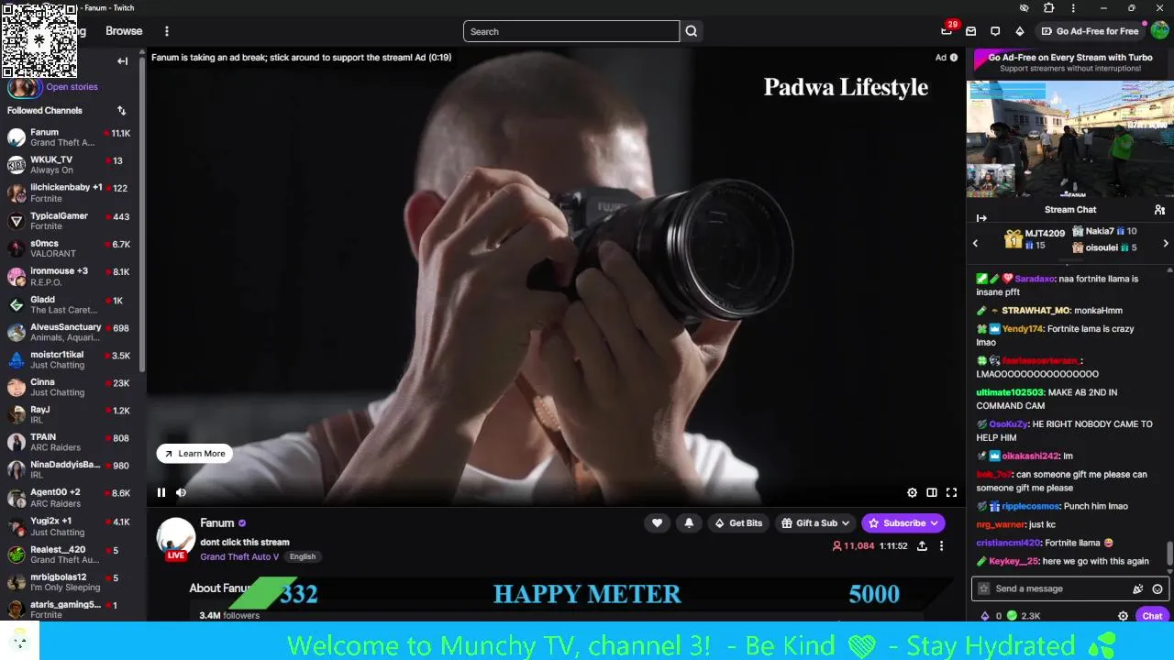This screenshot has width=1174, height=660.
Task: Click the Go Ad-Free for Free button
Action: coord(1090,31)
